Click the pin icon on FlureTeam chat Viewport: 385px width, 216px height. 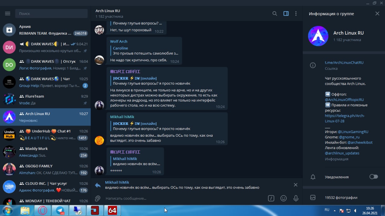85,103
